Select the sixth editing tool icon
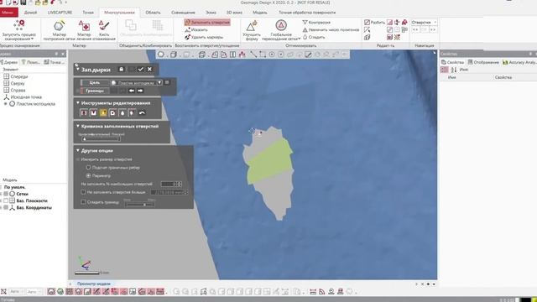The width and height of the screenshot is (537, 302). pos(132,112)
